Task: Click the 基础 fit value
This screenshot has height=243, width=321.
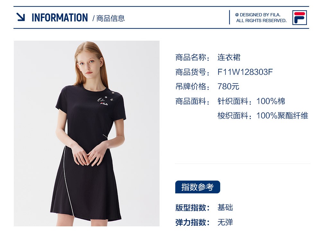Action: pos(225,208)
